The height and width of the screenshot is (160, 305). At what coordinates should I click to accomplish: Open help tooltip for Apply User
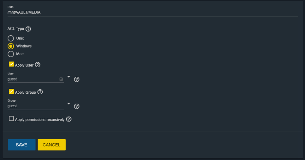(38, 65)
